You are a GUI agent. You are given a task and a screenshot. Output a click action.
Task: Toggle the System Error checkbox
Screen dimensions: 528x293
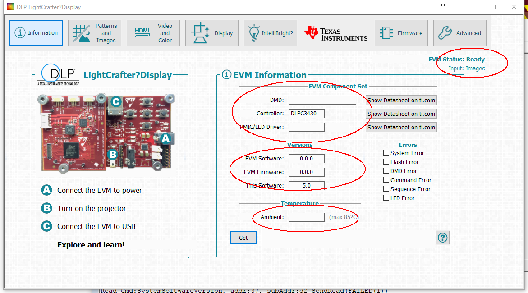pos(386,152)
